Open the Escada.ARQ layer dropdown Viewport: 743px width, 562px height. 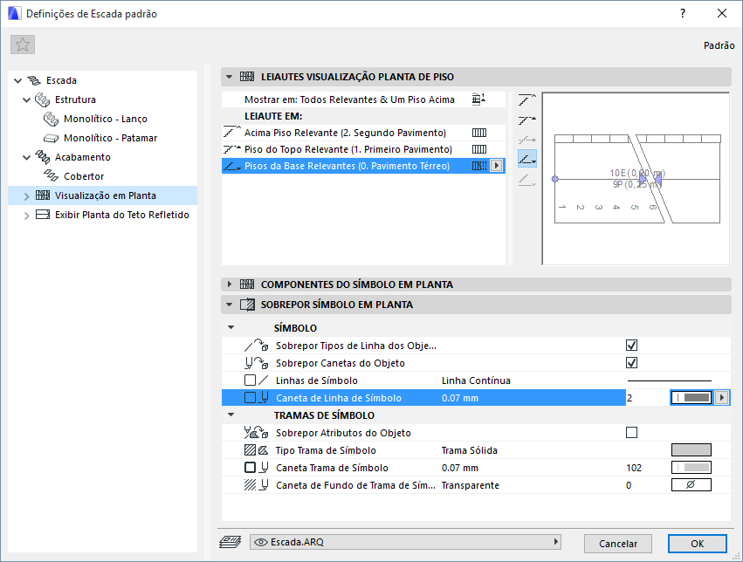tap(406, 542)
